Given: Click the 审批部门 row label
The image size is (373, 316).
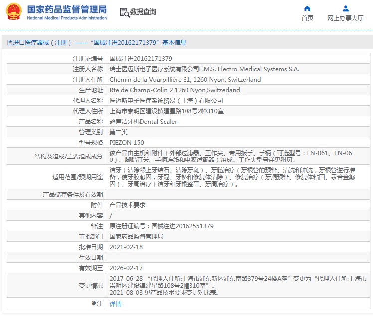Looking at the screenshot, I should tap(91, 236).
